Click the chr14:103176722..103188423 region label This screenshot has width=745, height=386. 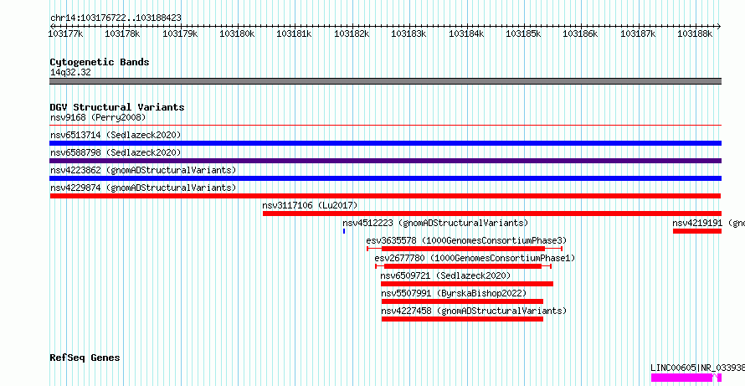click(x=116, y=18)
